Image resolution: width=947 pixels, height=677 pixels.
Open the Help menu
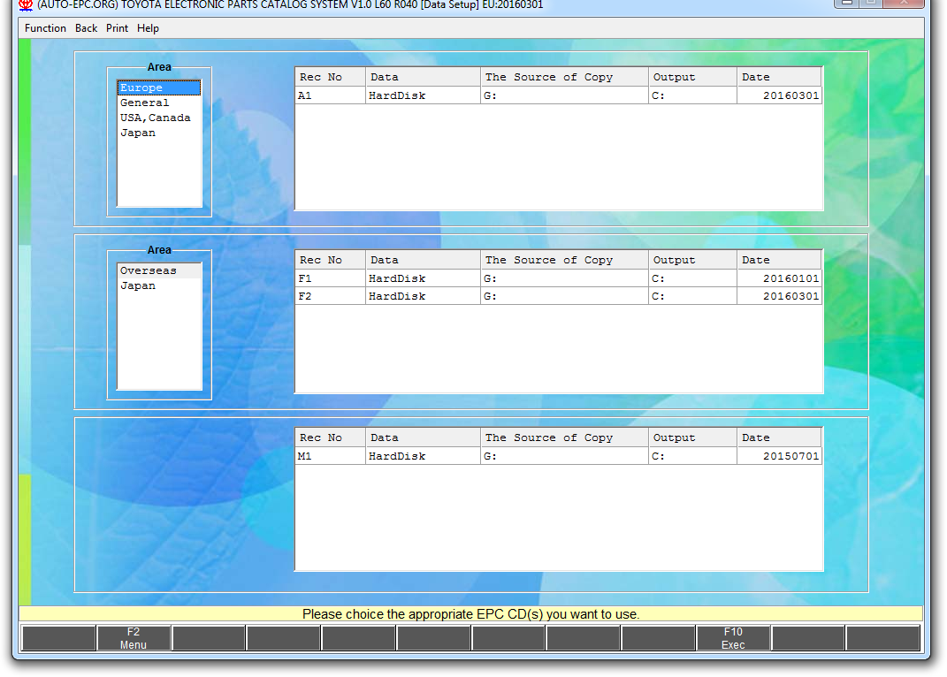[148, 28]
